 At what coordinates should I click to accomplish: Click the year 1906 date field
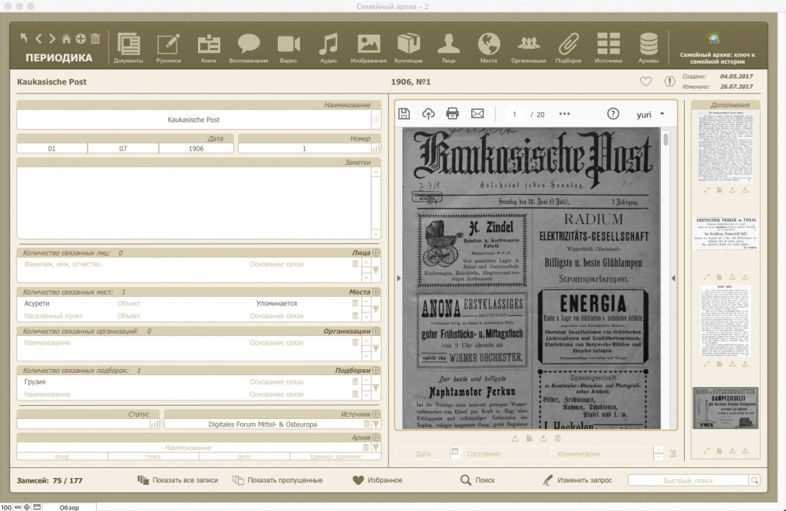[196, 148]
